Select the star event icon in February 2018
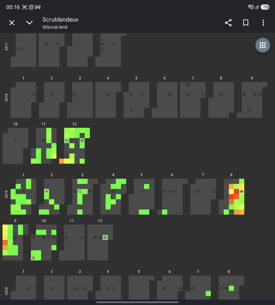This screenshot has width=275, height=305. click(x=52, y=95)
